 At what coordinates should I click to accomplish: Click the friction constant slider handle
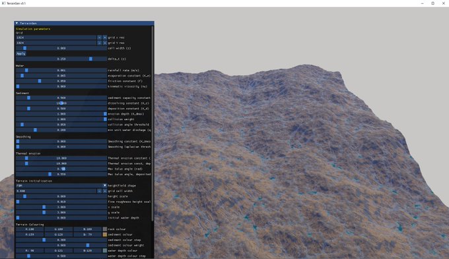point(40,81)
